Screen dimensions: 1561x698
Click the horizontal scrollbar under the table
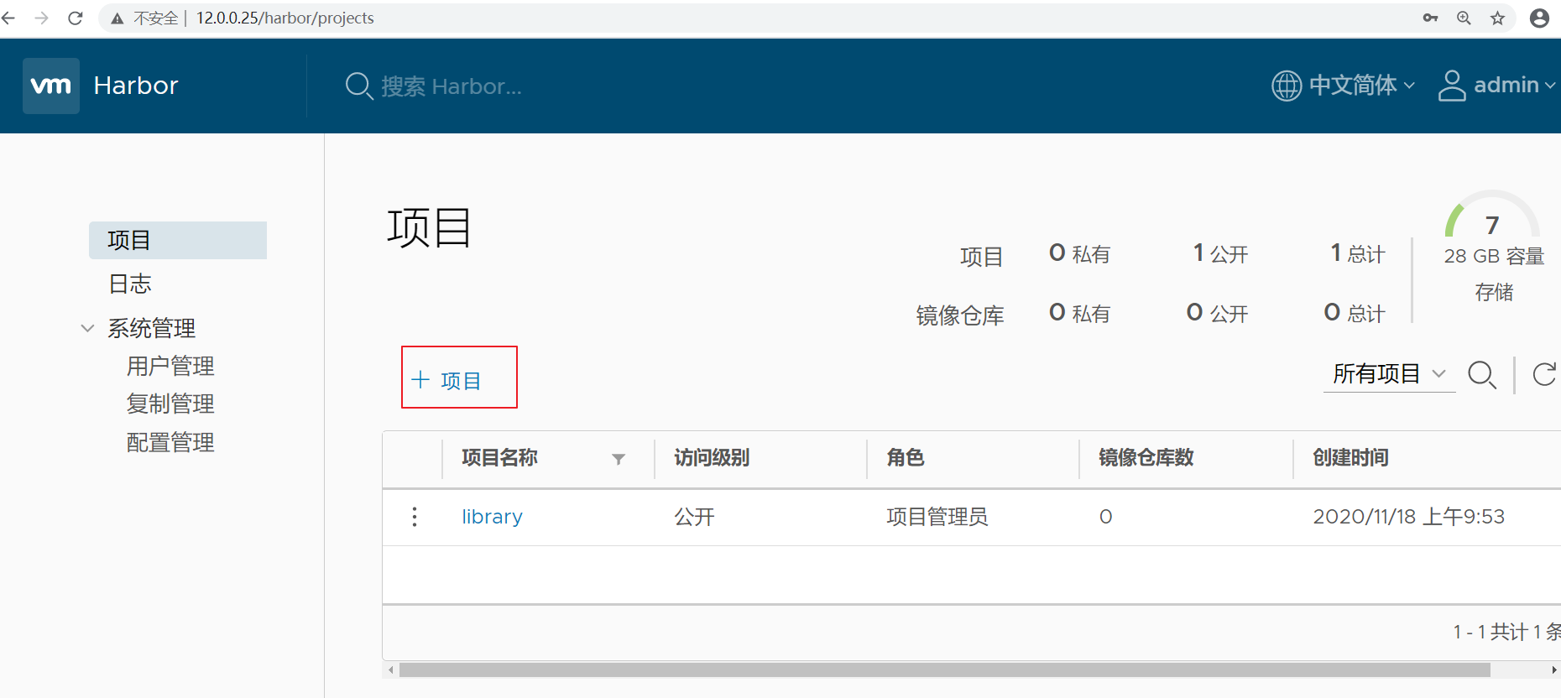944,670
